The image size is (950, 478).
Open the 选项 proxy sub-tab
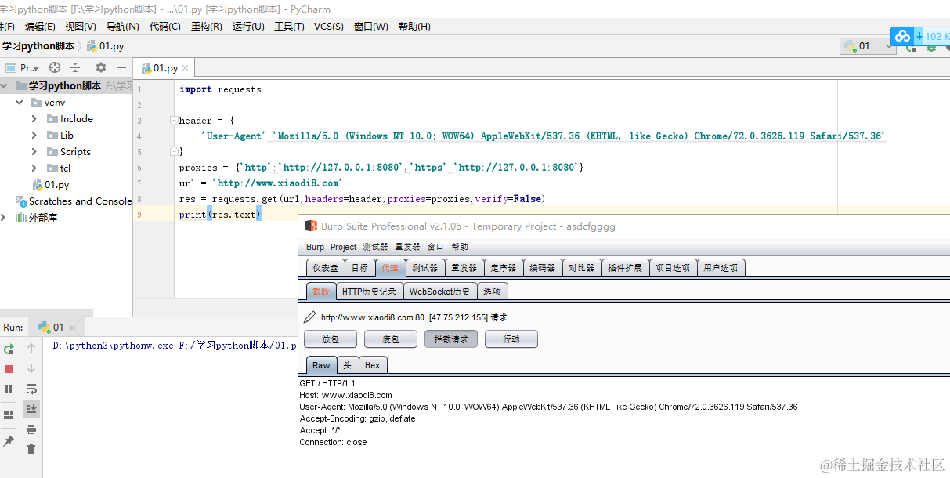coord(491,292)
